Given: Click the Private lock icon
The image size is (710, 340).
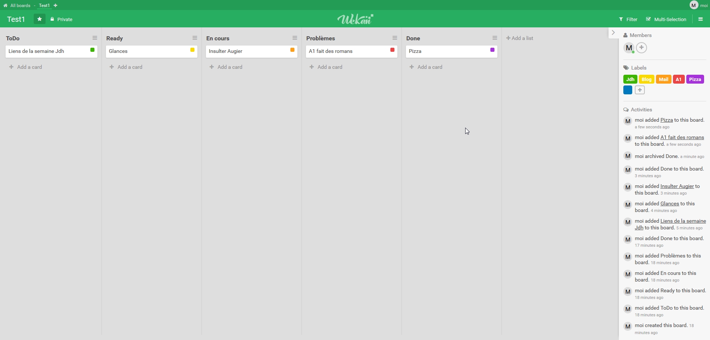Looking at the screenshot, I should (x=52, y=19).
